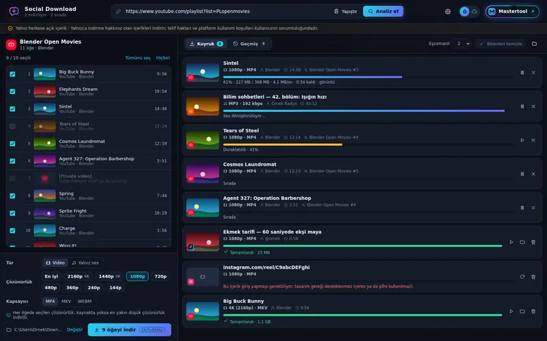Click the Sintel download progress bar
Image resolution: width=547 pixels, height=341 pixels.
coord(368,77)
